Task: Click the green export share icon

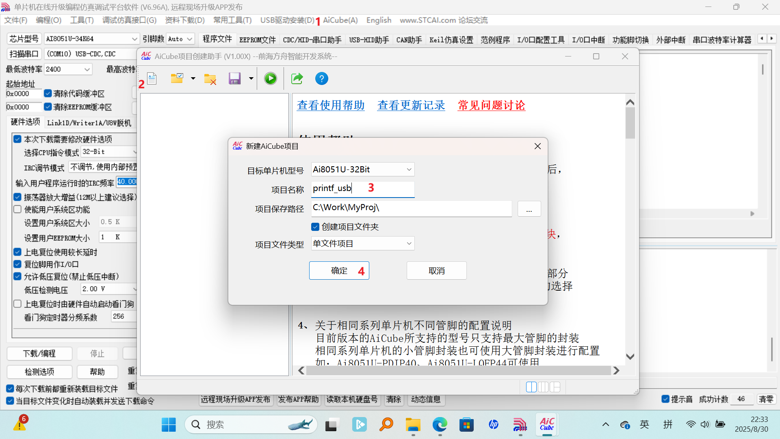Action: pos(297,78)
